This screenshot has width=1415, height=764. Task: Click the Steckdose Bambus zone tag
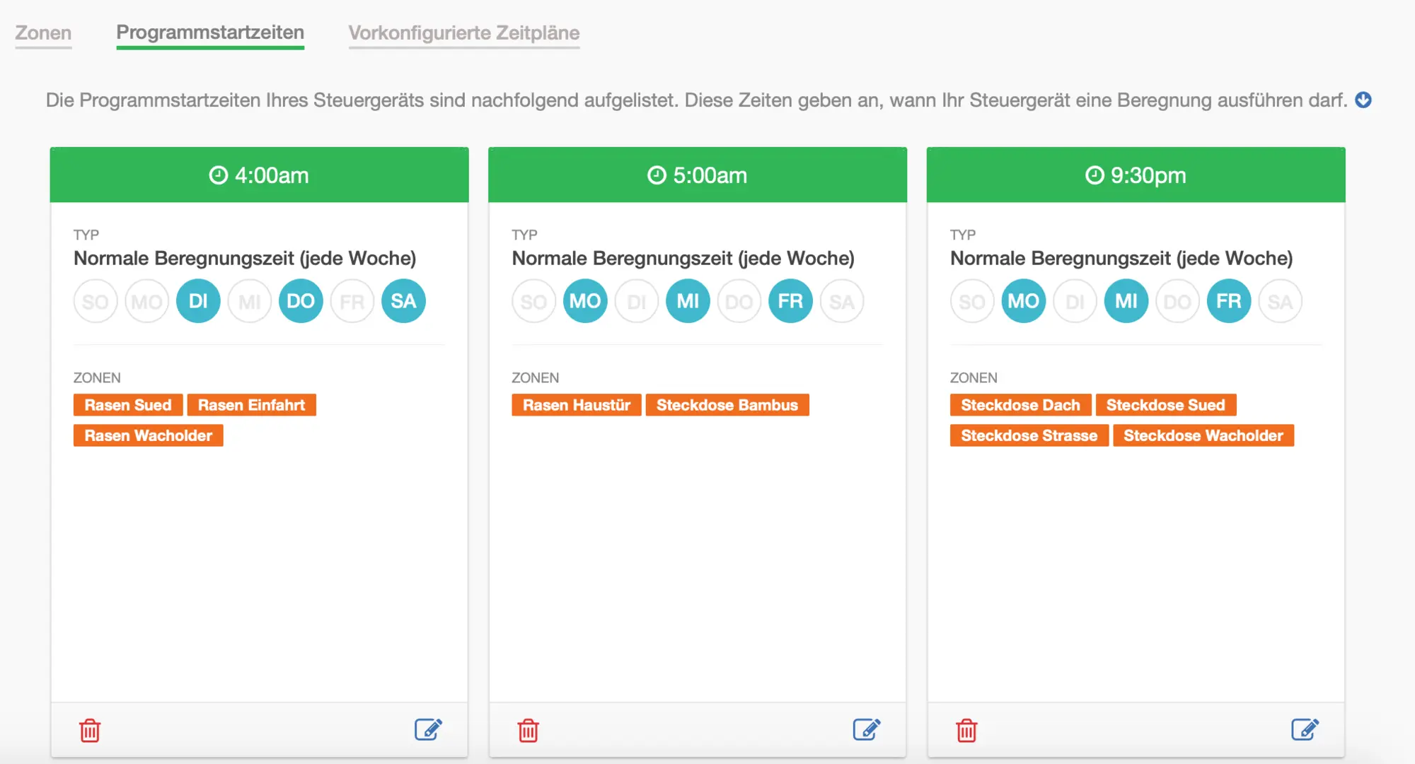[727, 405]
